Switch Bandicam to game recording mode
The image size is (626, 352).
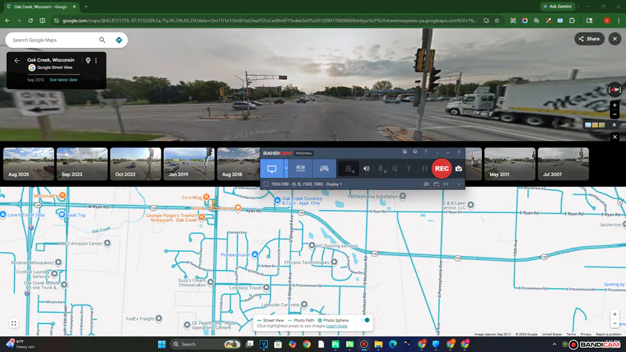coord(324,168)
